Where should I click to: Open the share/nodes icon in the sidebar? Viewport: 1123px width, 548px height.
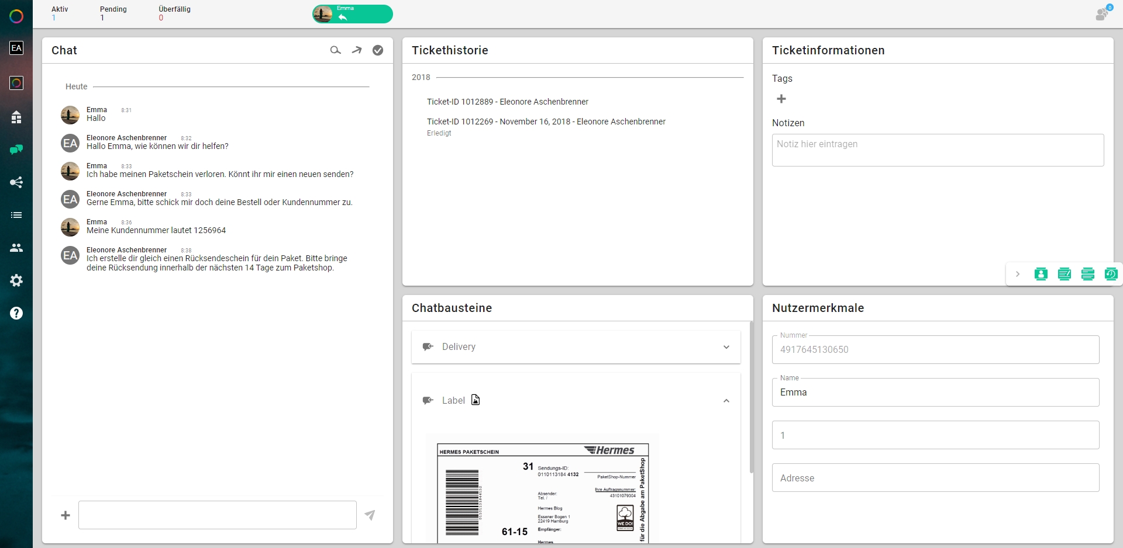(16, 182)
